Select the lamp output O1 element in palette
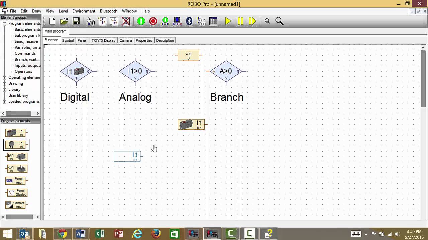428x240 pixels. pyautogui.click(x=17, y=169)
